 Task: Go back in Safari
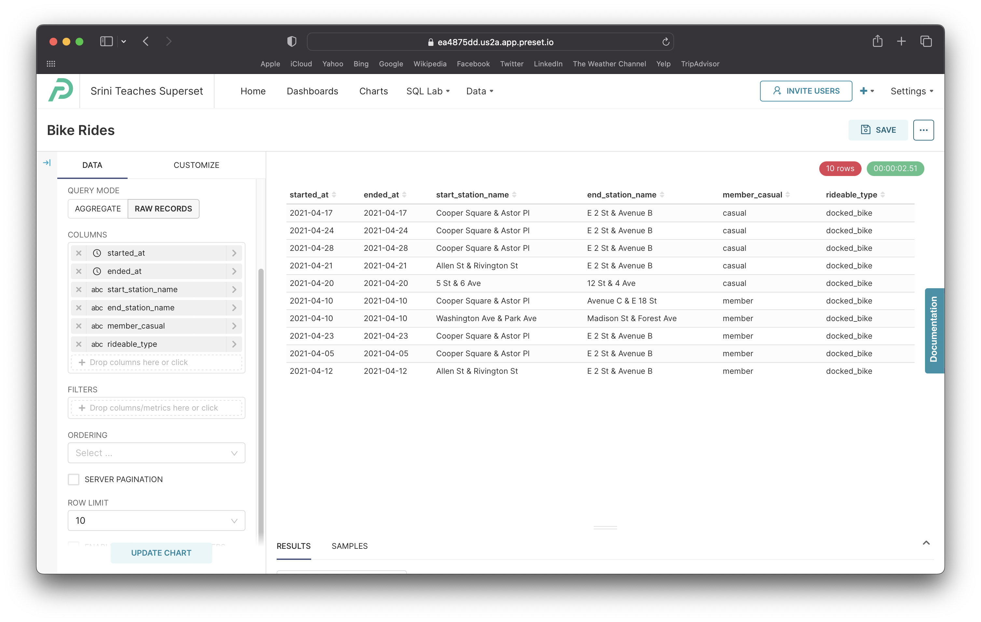click(146, 41)
